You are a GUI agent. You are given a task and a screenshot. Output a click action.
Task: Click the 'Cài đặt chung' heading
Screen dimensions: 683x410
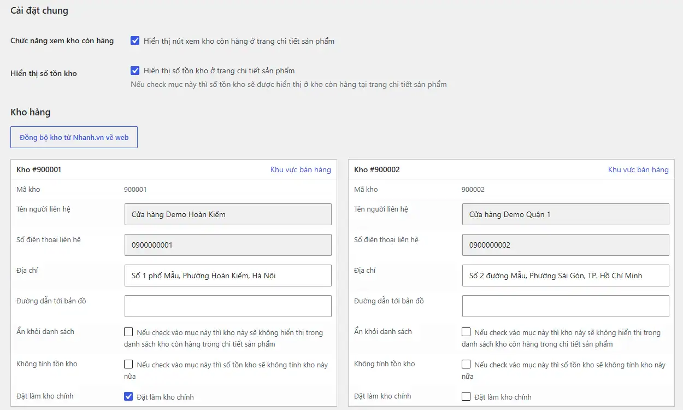(x=39, y=10)
